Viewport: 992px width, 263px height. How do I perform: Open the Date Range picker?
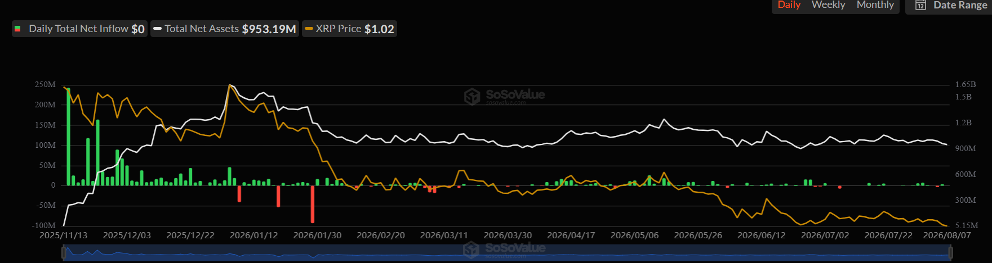[x=949, y=6]
